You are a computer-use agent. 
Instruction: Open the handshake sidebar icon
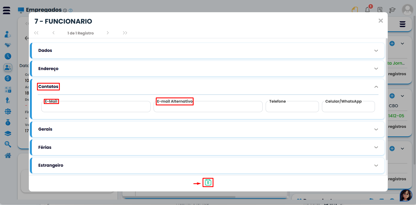(x=8, y=45)
